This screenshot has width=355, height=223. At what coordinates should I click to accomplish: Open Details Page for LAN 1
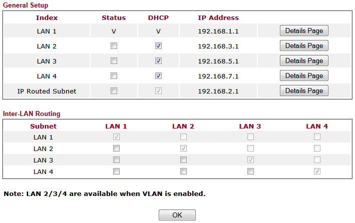304,31
